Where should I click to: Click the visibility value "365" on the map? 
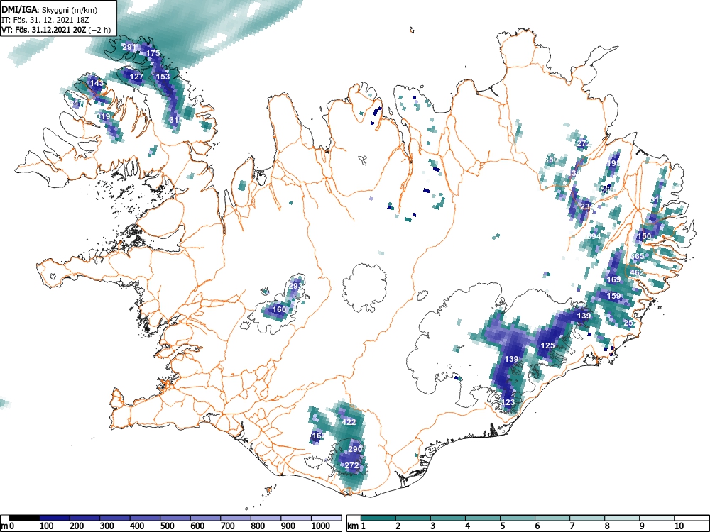tap(637, 257)
